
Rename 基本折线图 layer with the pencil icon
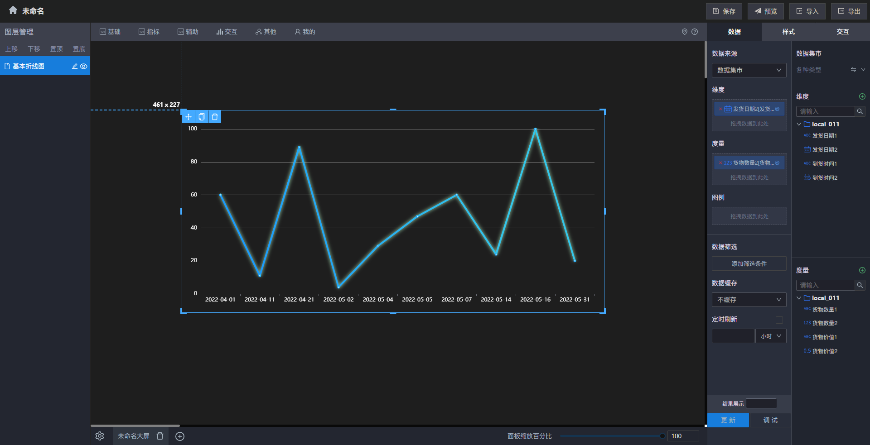coord(75,66)
